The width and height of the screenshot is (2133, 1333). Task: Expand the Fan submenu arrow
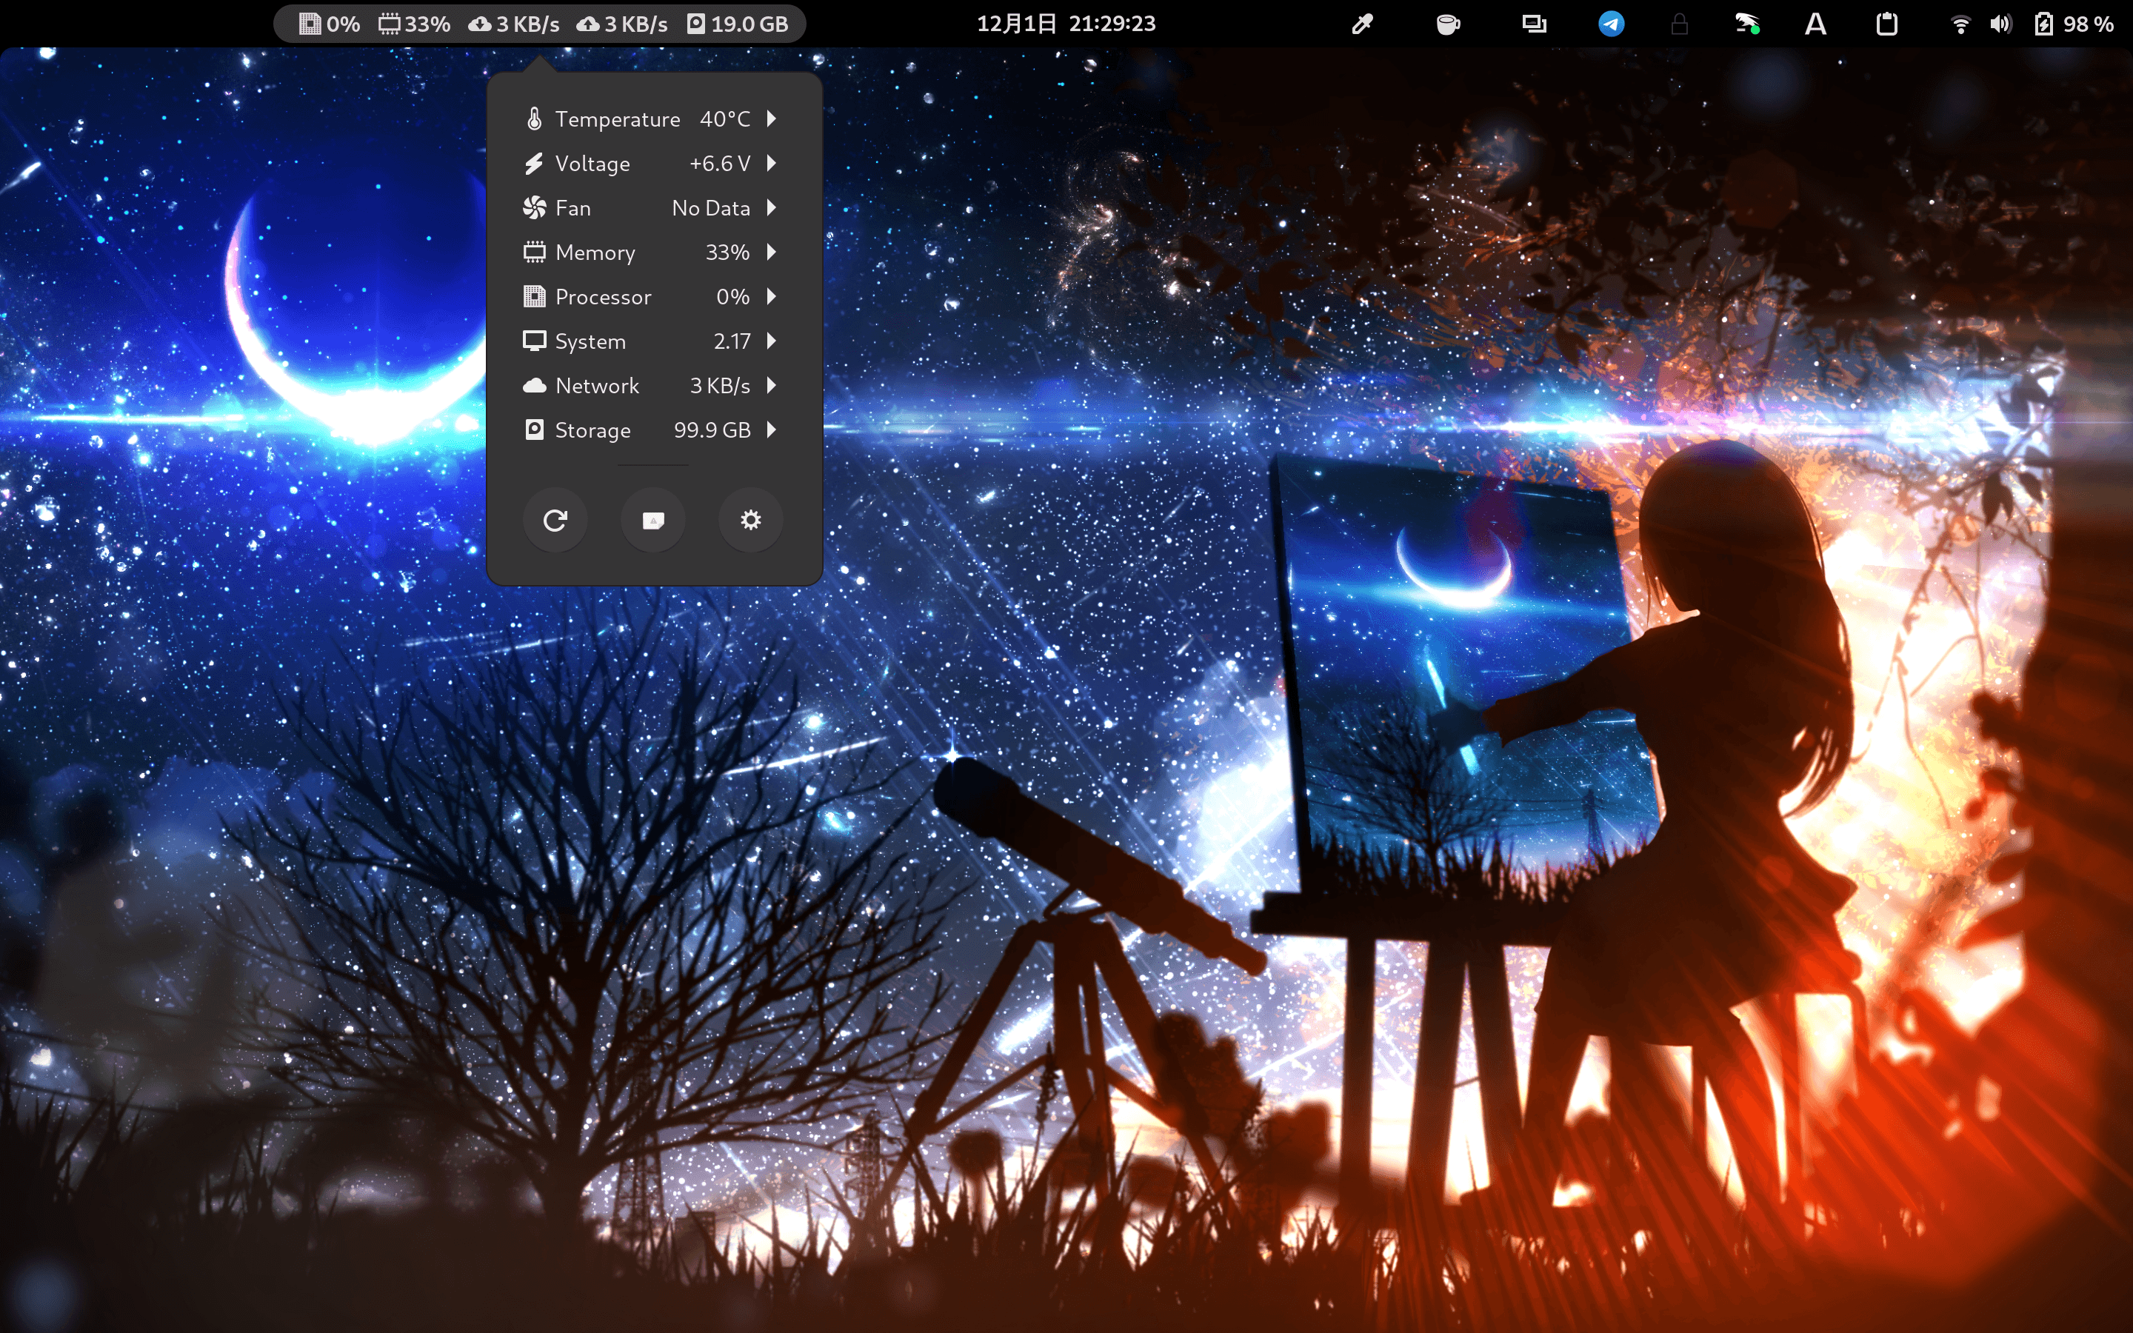[771, 207]
